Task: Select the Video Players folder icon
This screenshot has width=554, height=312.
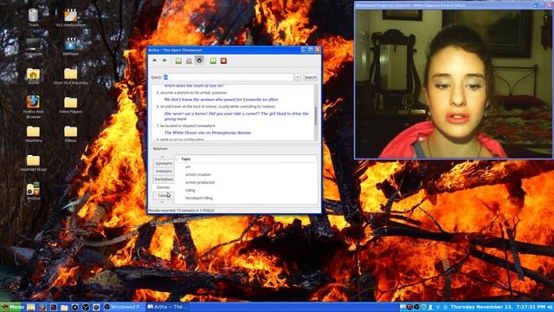Action: 71,105
